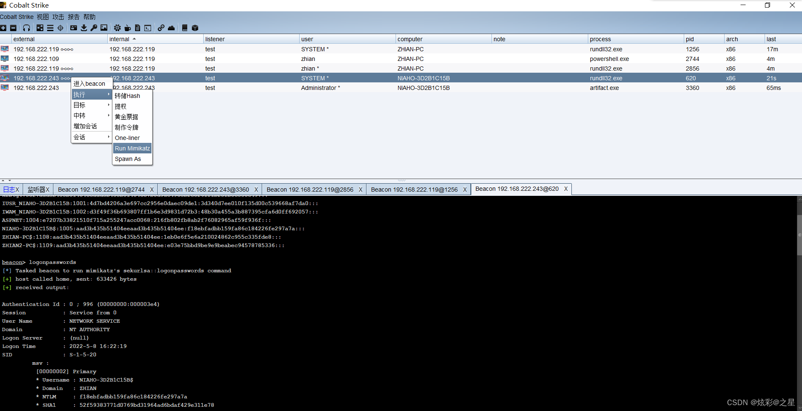Click the Java applet coffee cup icon
Viewport: 802px width, 411px height.
[x=127, y=28]
